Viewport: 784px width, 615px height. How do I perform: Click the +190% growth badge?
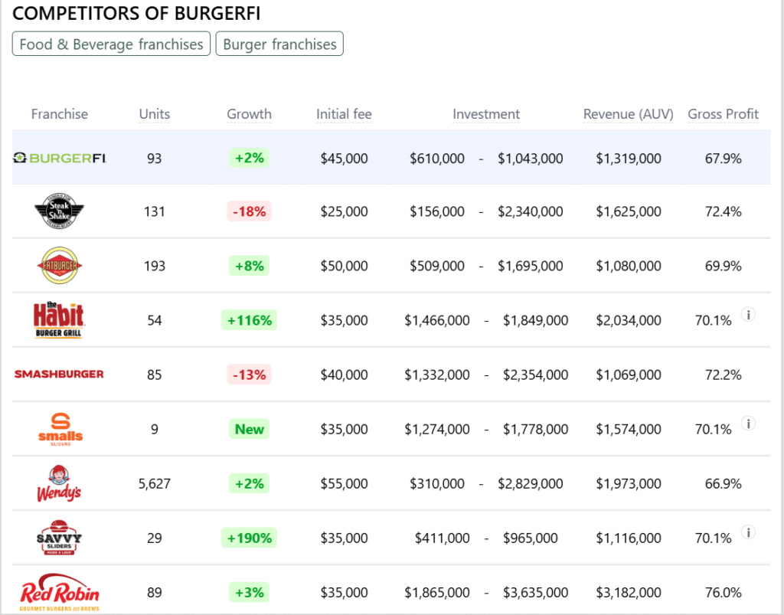point(249,538)
